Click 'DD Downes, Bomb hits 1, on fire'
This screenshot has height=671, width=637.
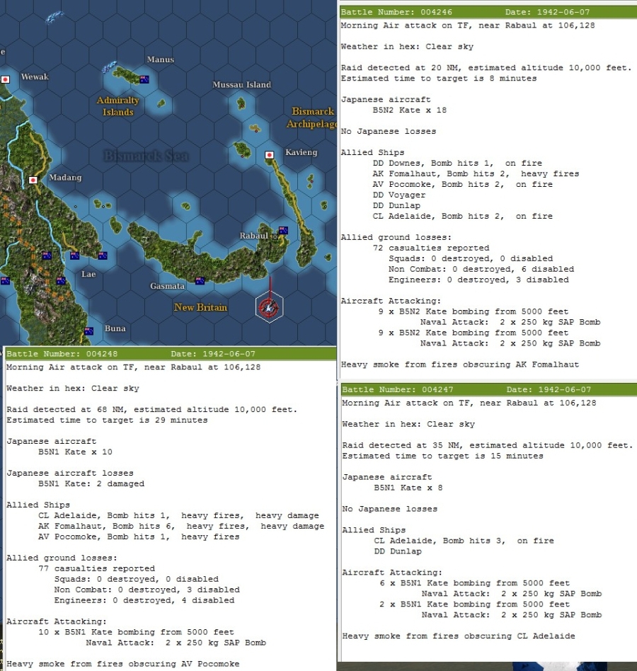457,163
